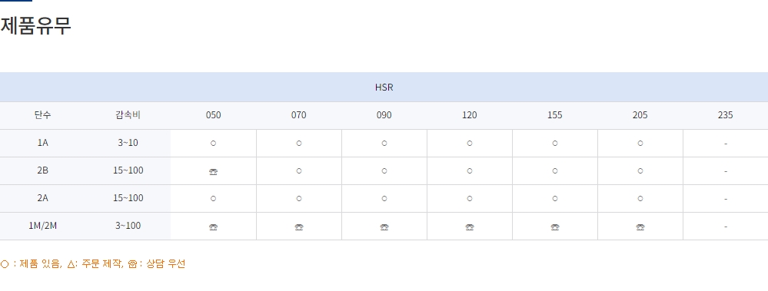
Task: Click the phone symbol in the legend text
Action: click(132, 264)
